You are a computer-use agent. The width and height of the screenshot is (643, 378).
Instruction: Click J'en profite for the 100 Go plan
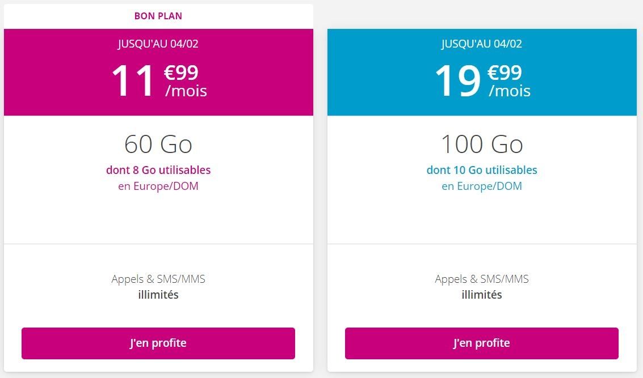click(x=481, y=343)
